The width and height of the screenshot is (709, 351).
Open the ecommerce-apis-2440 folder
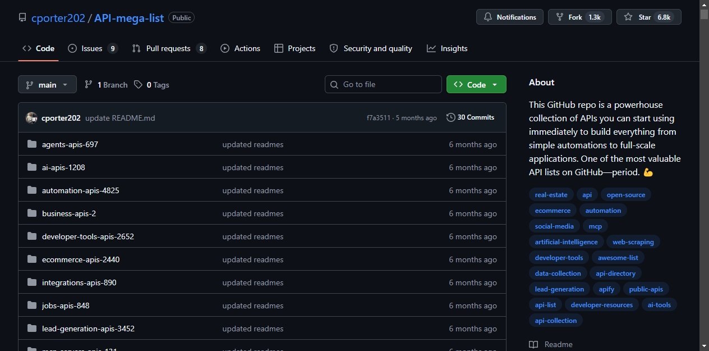click(x=81, y=259)
